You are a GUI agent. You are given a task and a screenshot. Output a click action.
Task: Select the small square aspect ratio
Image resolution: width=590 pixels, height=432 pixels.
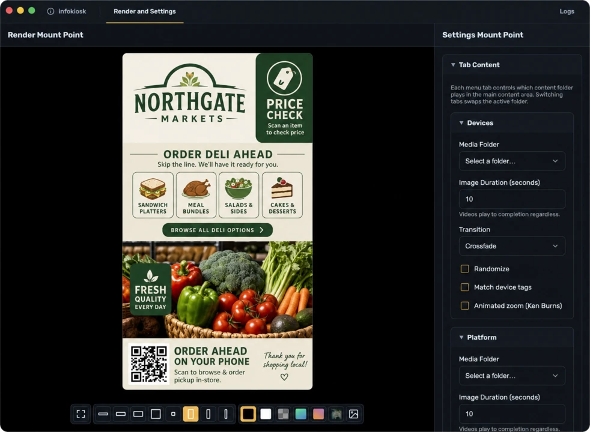(173, 414)
